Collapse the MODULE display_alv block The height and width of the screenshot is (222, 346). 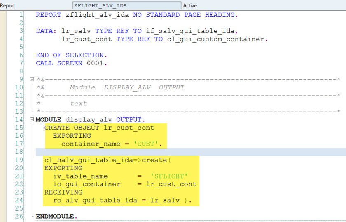tap(32, 119)
